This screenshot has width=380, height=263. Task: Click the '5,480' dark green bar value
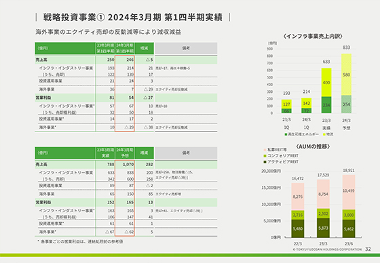(298, 229)
